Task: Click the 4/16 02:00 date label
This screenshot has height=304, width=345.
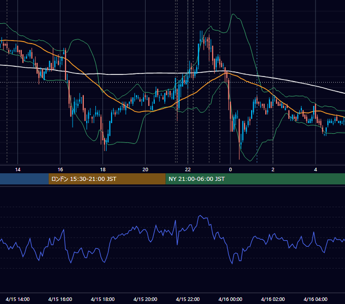Action: pos(273,299)
